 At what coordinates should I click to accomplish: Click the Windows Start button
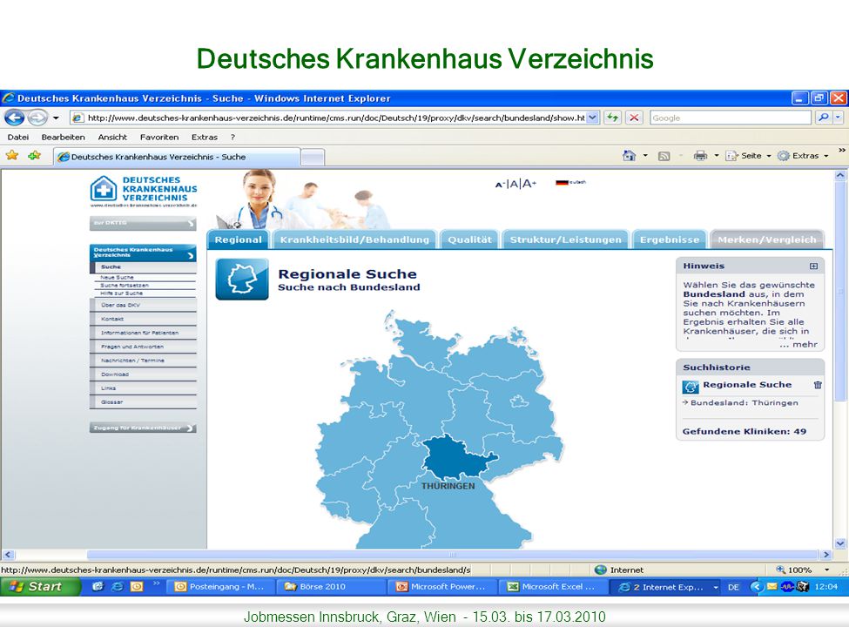(x=41, y=586)
